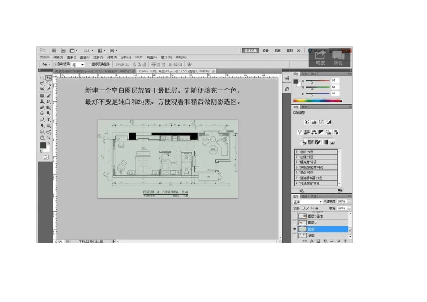Select the Move tool in the toolbox
Screen dimensions: 427x302
click(x=49, y=78)
